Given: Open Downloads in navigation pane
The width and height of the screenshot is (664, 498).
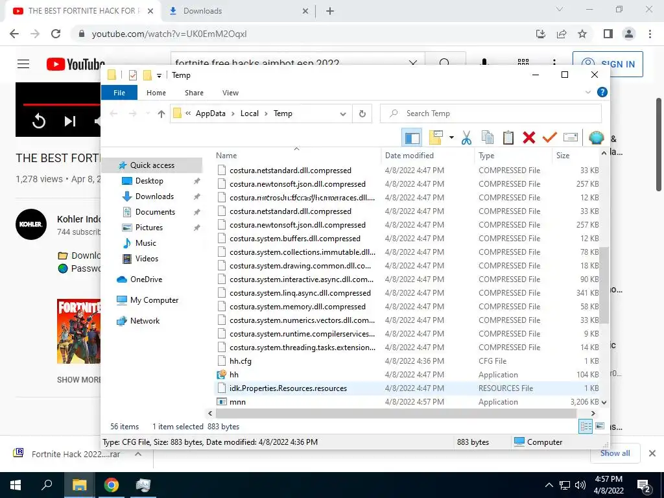Looking at the screenshot, I should (154, 196).
